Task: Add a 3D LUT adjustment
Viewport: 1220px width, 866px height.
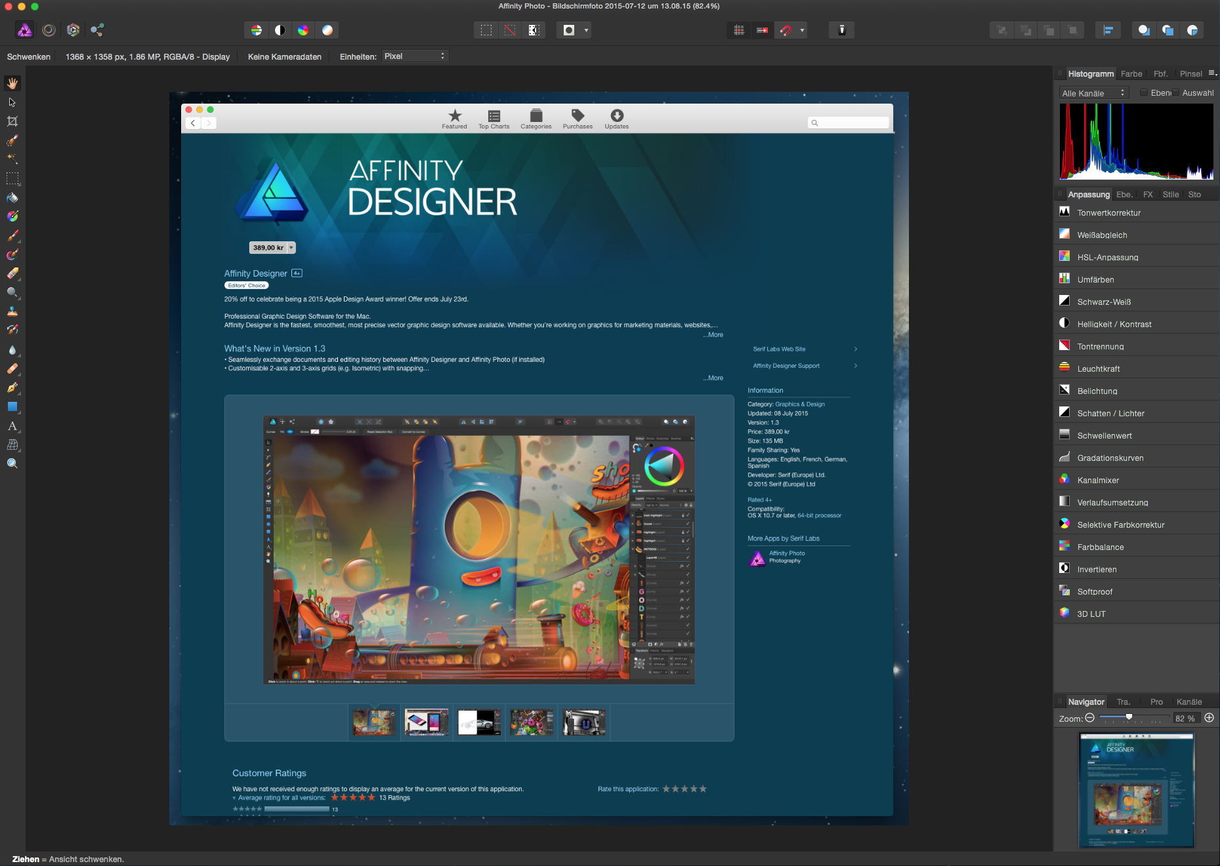Action: (x=1137, y=614)
